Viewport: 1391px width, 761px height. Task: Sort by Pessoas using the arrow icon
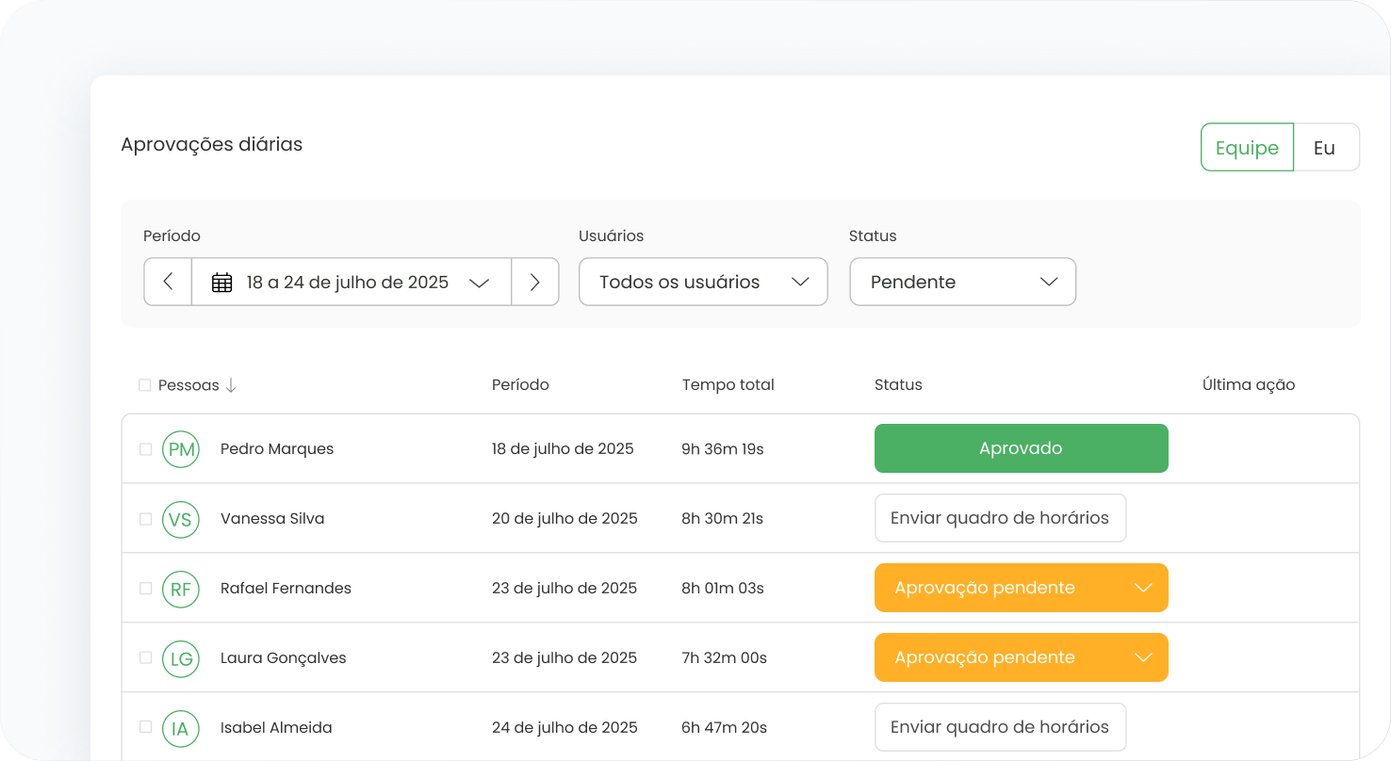click(231, 385)
